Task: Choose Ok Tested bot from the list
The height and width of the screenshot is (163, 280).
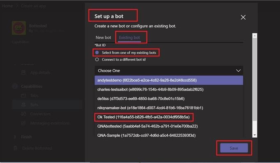Action: [x=169, y=117]
